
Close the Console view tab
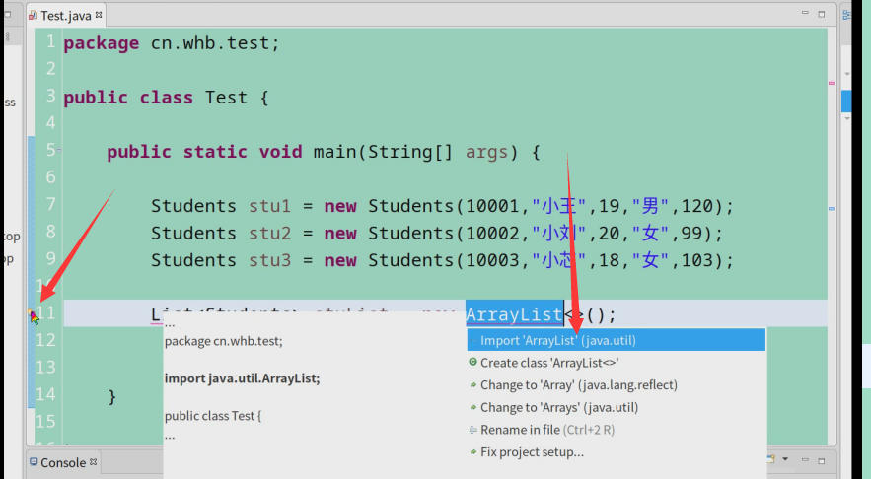point(94,461)
